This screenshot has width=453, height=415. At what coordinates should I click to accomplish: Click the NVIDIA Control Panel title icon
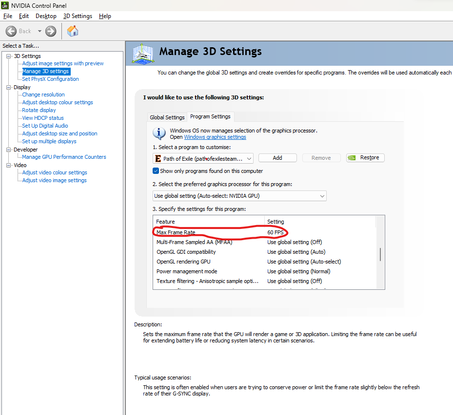(x=5, y=5)
